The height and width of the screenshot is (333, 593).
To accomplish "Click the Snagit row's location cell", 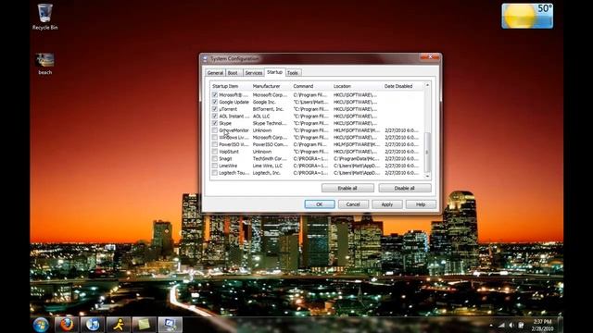I will click(x=357, y=158).
